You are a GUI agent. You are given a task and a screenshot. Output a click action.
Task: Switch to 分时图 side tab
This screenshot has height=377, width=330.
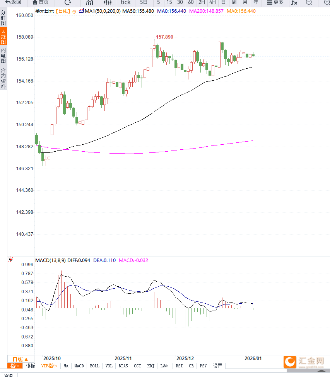(x=3, y=18)
